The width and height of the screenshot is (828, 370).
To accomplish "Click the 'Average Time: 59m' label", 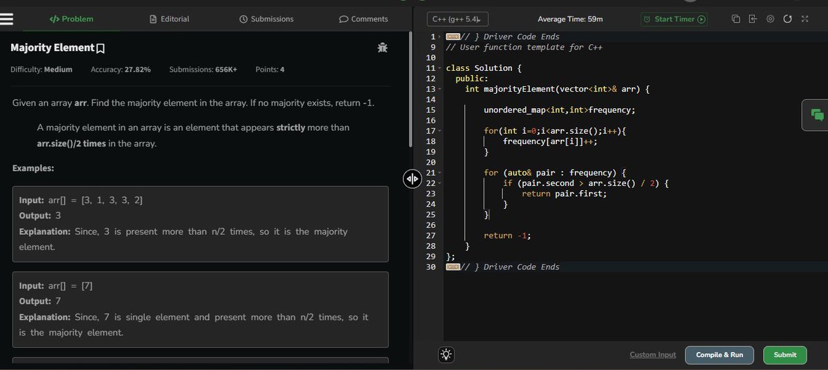I will pos(570,19).
